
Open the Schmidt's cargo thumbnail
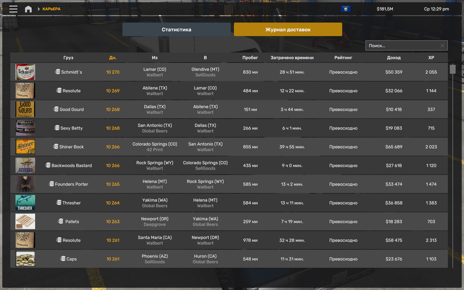click(x=25, y=72)
